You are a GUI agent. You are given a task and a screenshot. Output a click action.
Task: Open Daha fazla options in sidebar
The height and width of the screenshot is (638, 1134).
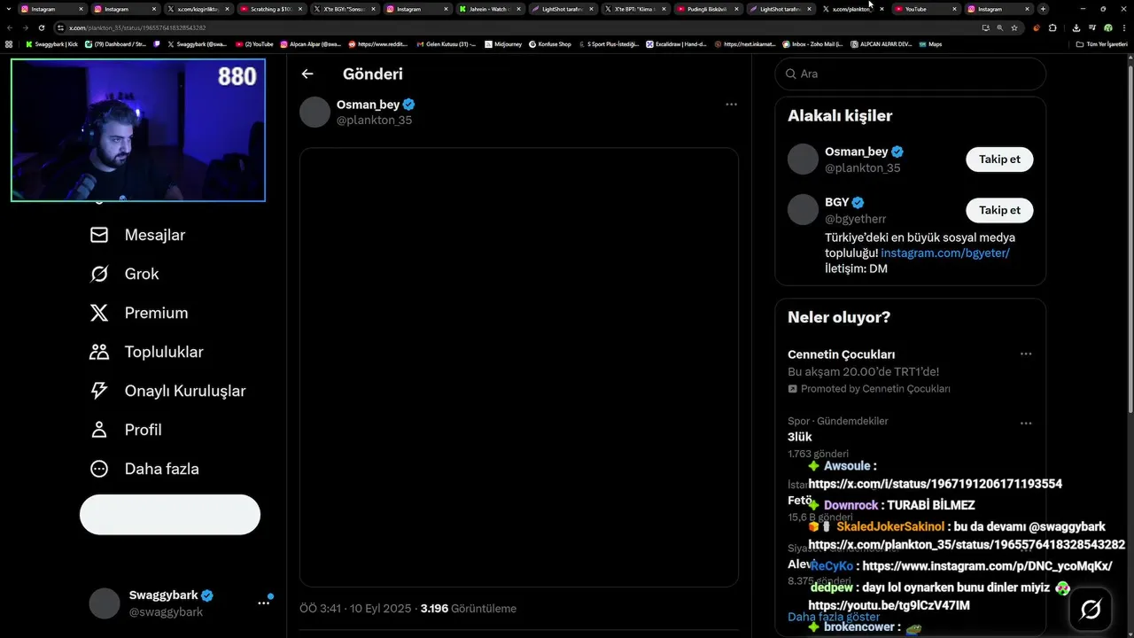pyautogui.click(x=144, y=469)
